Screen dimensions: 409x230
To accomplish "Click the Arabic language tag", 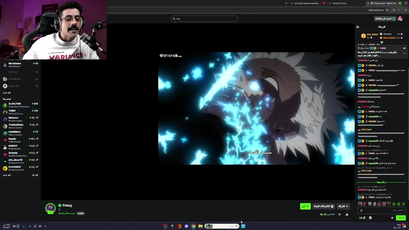I will coord(81,213).
